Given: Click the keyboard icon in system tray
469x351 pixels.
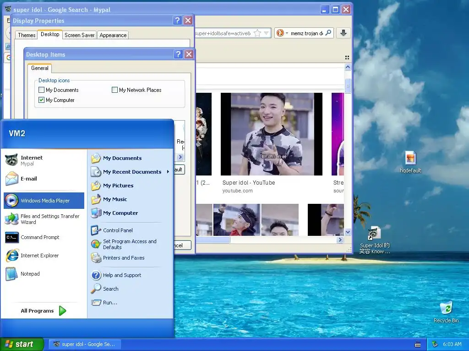Looking at the screenshot, I should 418,345.
